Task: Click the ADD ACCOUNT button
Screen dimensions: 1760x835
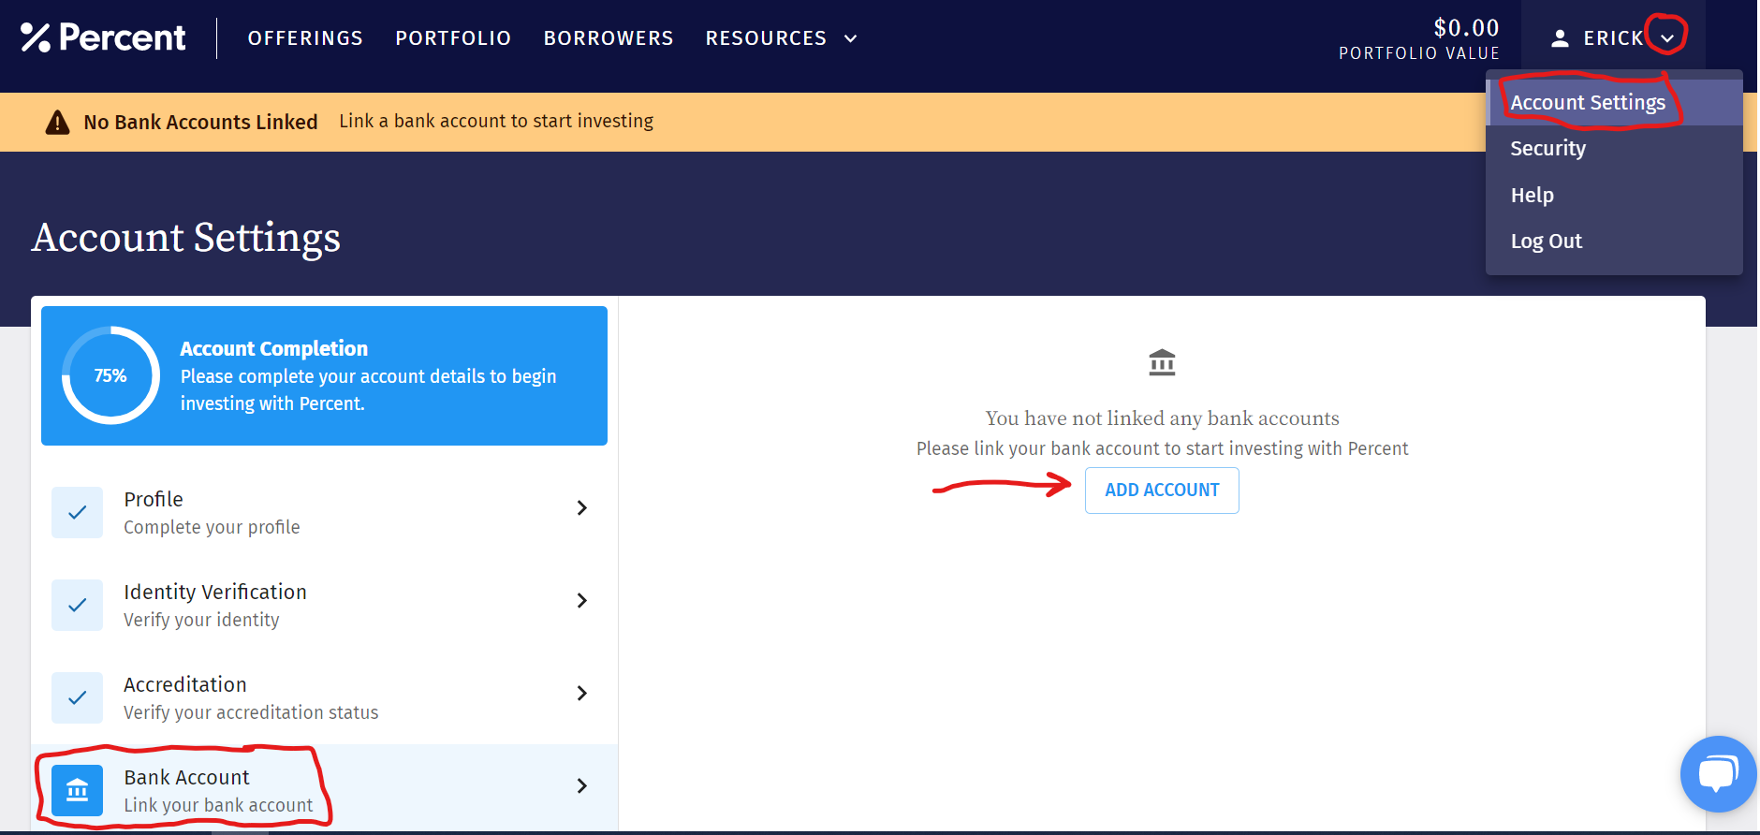Action: pos(1162,491)
